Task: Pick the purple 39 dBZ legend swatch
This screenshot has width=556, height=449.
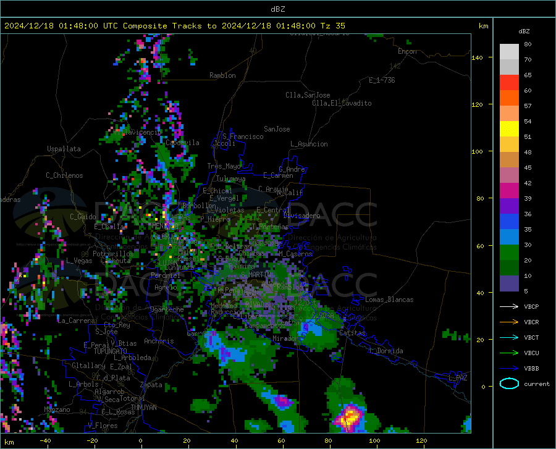Action: coord(509,206)
